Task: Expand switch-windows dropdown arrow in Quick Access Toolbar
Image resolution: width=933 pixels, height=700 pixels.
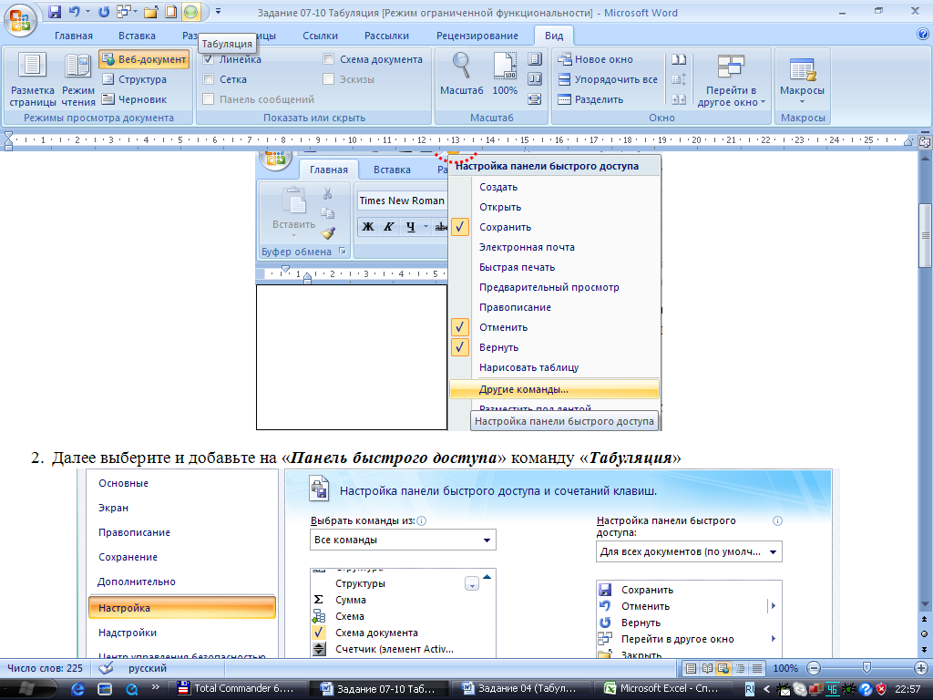Action: (x=136, y=11)
